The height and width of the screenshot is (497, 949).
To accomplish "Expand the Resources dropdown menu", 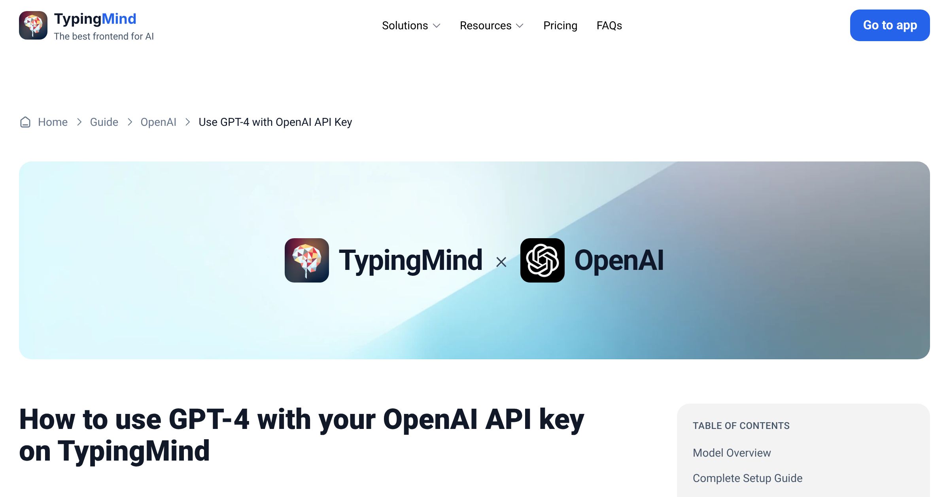I will click(x=492, y=26).
